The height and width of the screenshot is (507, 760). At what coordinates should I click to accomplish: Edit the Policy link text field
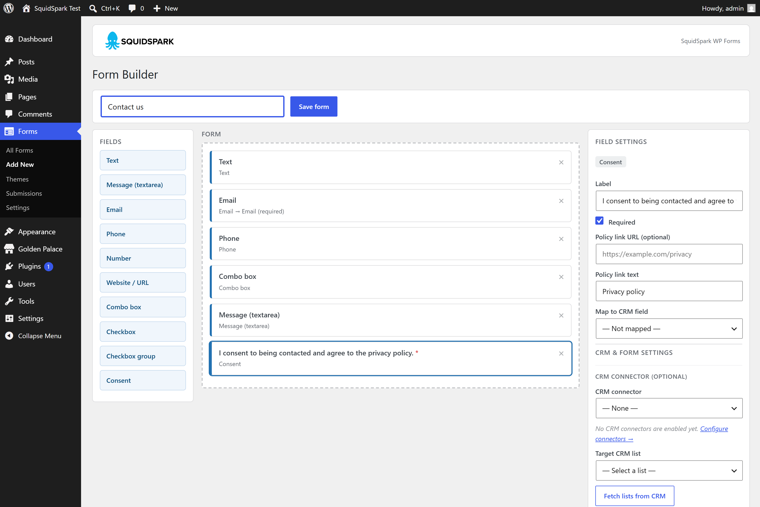[x=669, y=291]
